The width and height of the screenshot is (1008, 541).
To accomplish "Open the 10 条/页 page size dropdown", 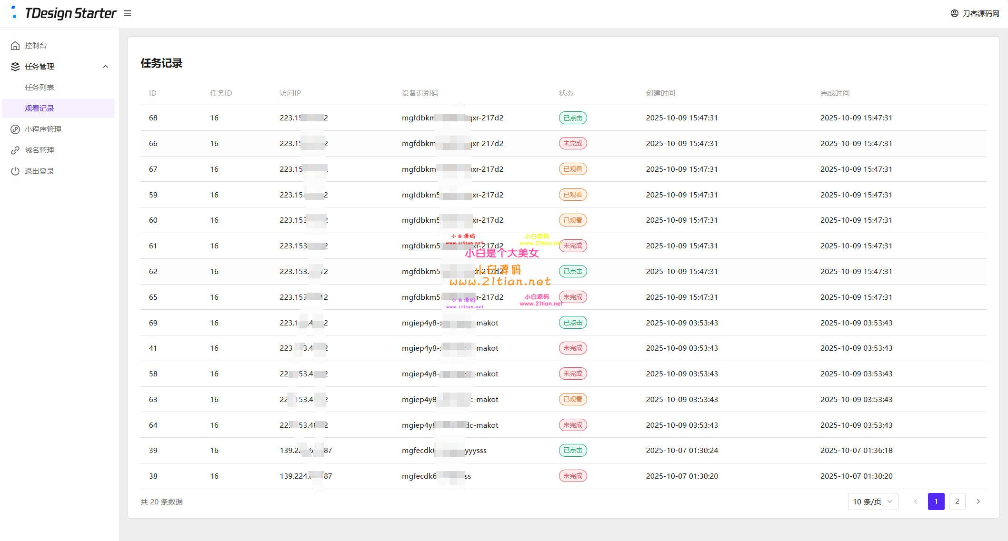I will pyautogui.click(x=873, y=502).
